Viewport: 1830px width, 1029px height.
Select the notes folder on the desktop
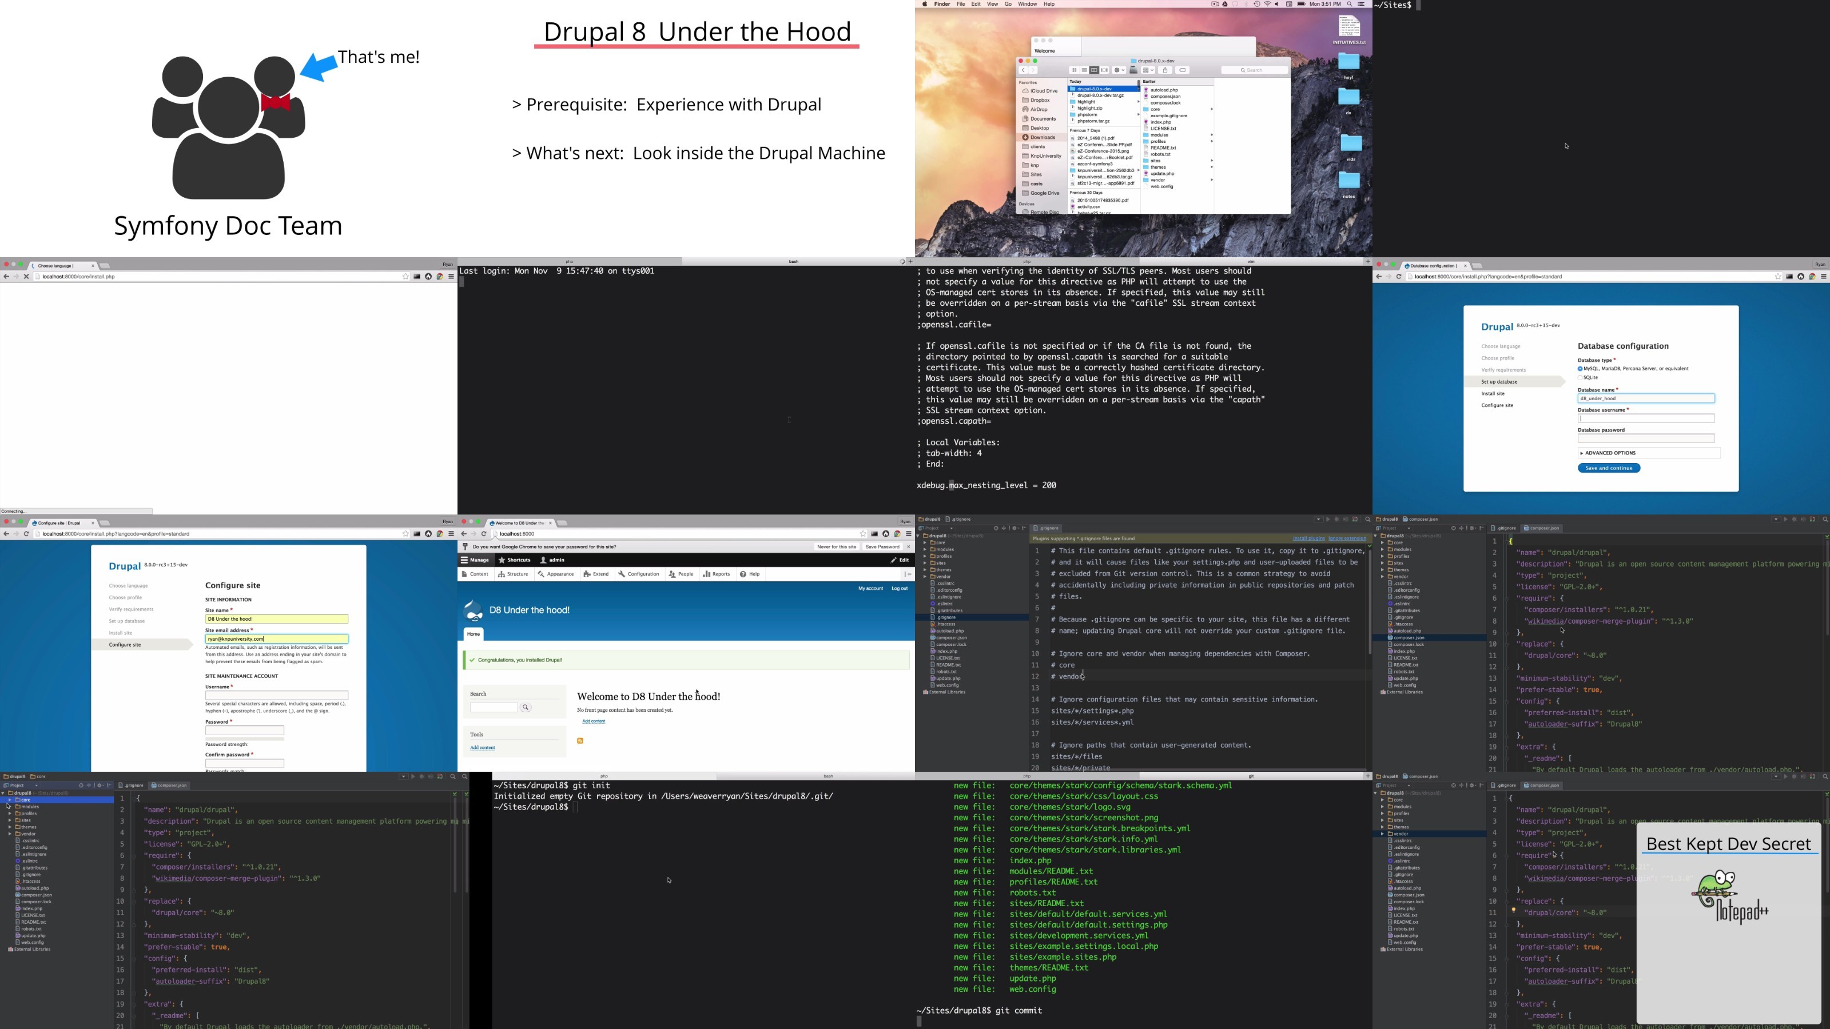coord(1349,185)
